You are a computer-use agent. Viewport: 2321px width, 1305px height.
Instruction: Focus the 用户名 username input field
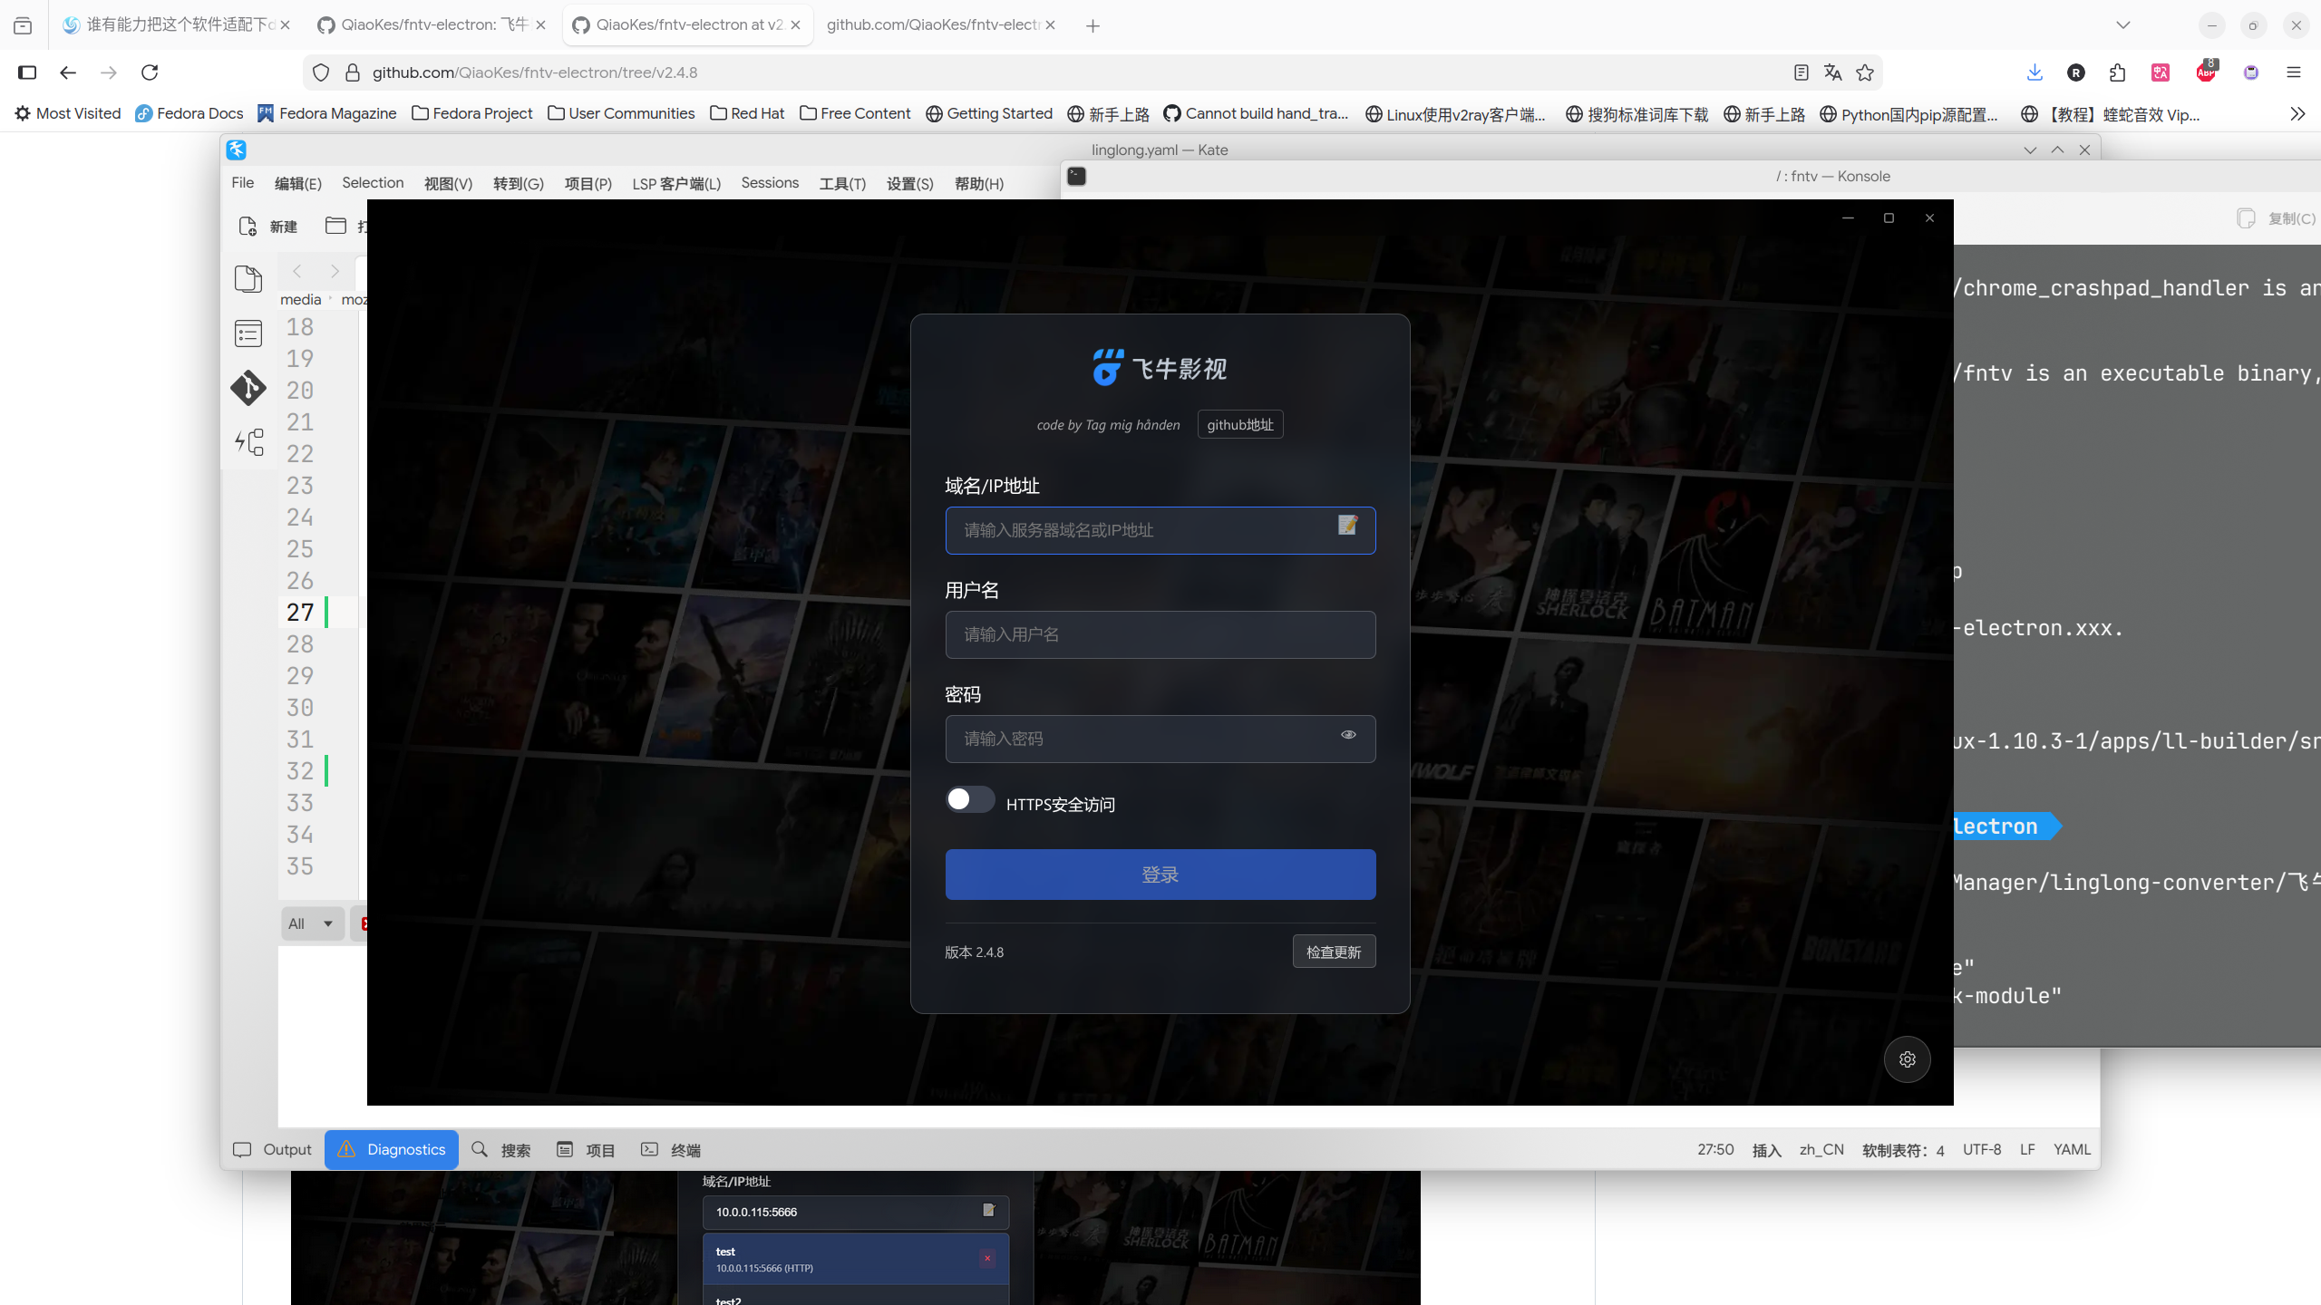(x=1160, y=634)
